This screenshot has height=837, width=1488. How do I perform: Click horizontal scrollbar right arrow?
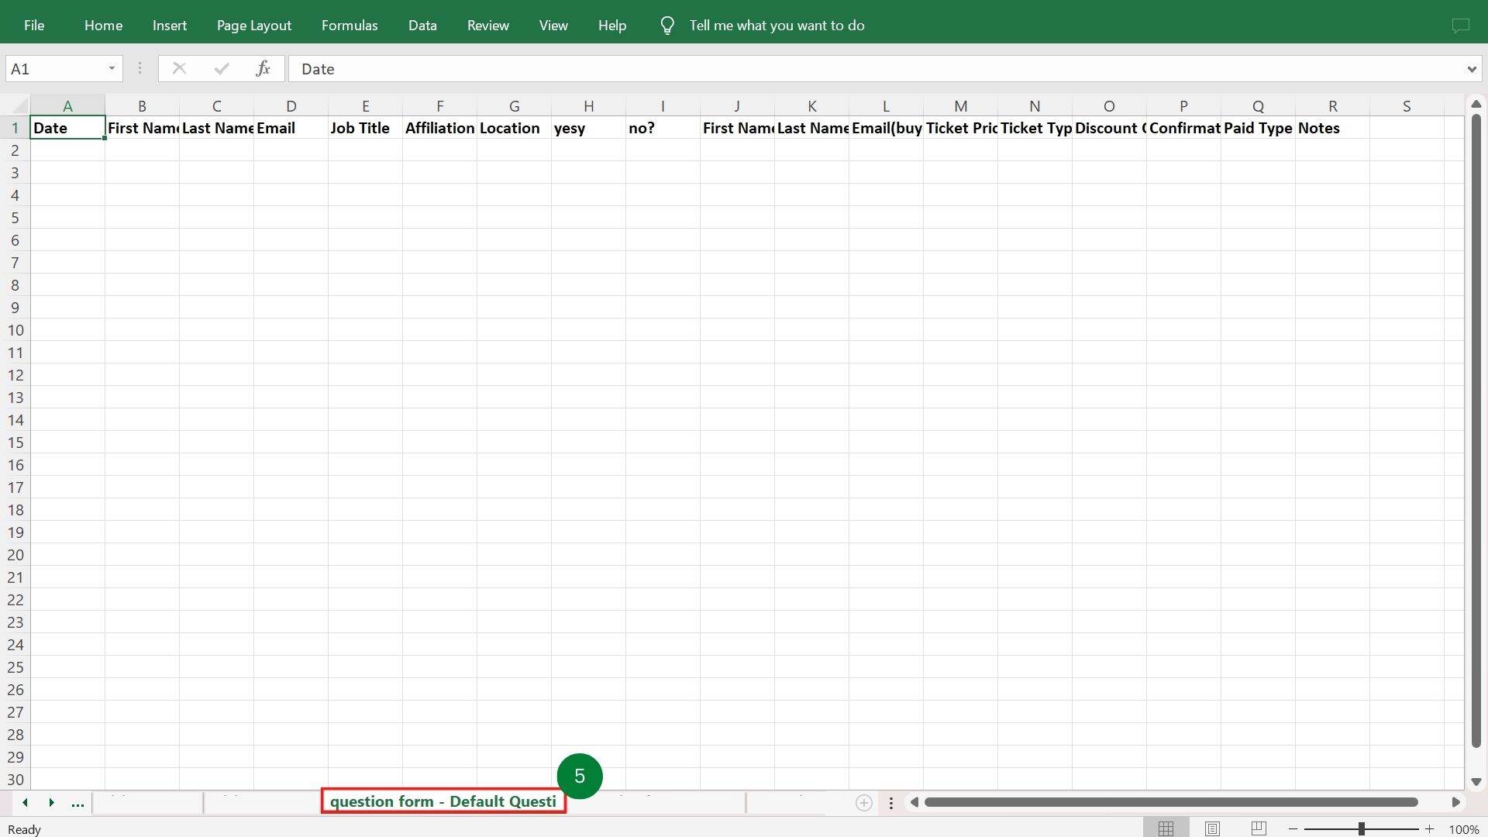coord(1455,802)
